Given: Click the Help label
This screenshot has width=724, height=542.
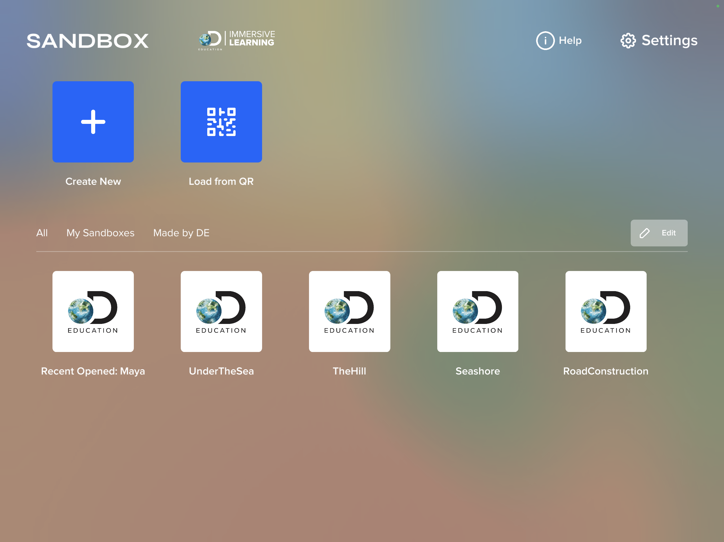Looking at the screenshot, I should 570,40.
